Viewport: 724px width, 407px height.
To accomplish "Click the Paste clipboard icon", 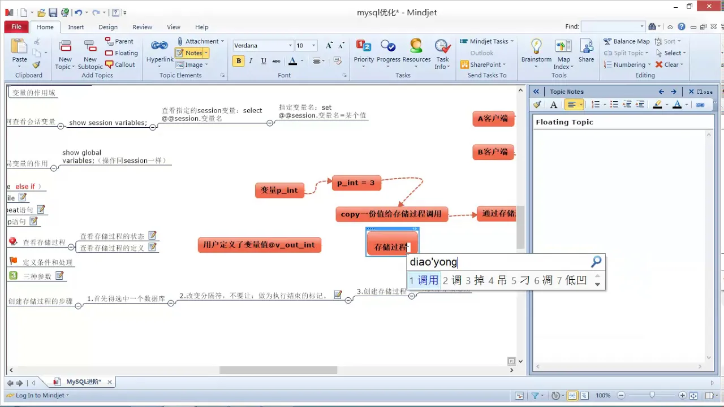I will (19, 47).
